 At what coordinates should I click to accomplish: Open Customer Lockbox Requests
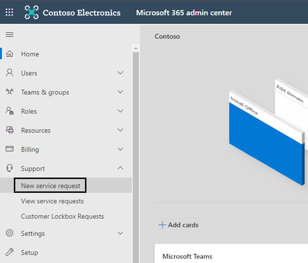66,216
